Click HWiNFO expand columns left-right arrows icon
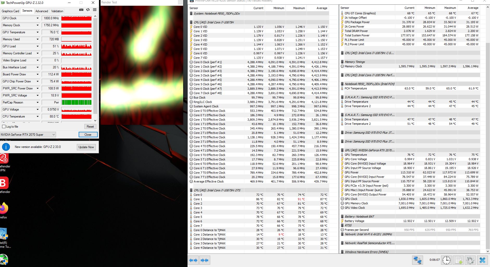Screen dimensions: 490x267 click(194, 260)
